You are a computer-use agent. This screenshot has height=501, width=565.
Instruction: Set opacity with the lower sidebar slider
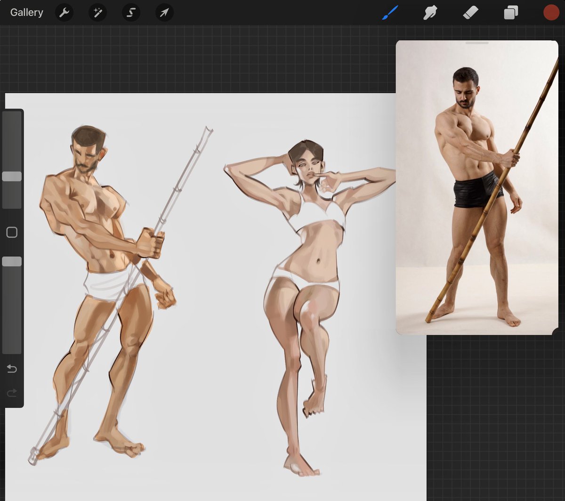[12, 261]
